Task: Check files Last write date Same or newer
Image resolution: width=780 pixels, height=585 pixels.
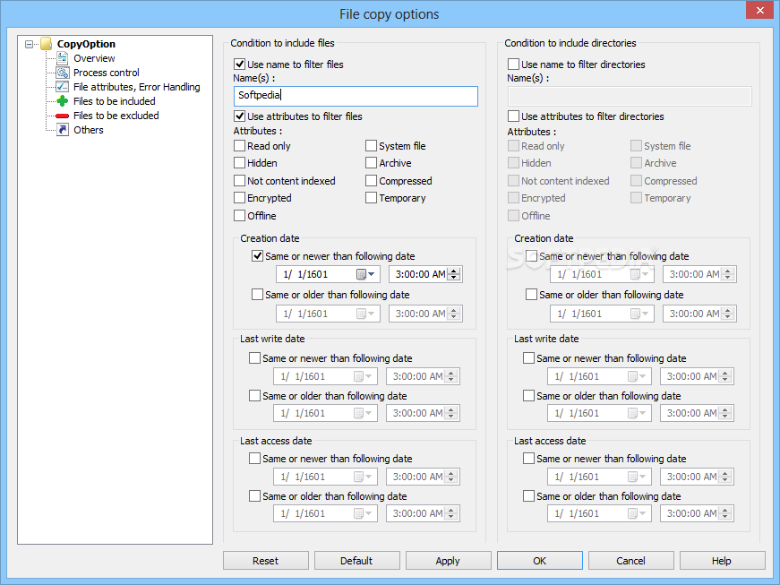Action: pyautogui.click(x=254, y=358)
